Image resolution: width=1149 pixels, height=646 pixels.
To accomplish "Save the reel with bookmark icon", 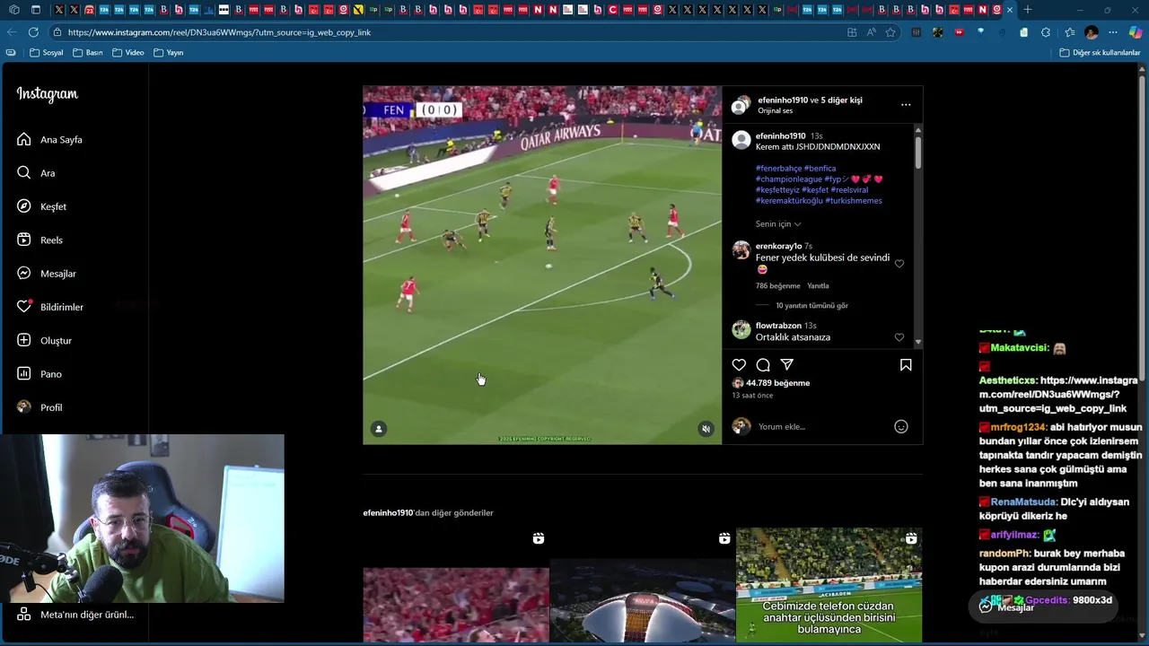I will click(x=906, y=365).
